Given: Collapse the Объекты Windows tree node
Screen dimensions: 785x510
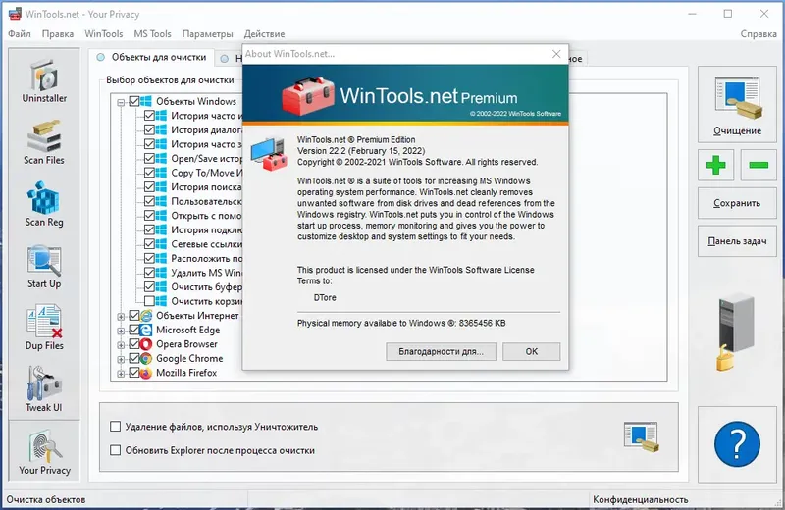Looking at the screenshot, I should pyautogui.click(x=121, y=102).
